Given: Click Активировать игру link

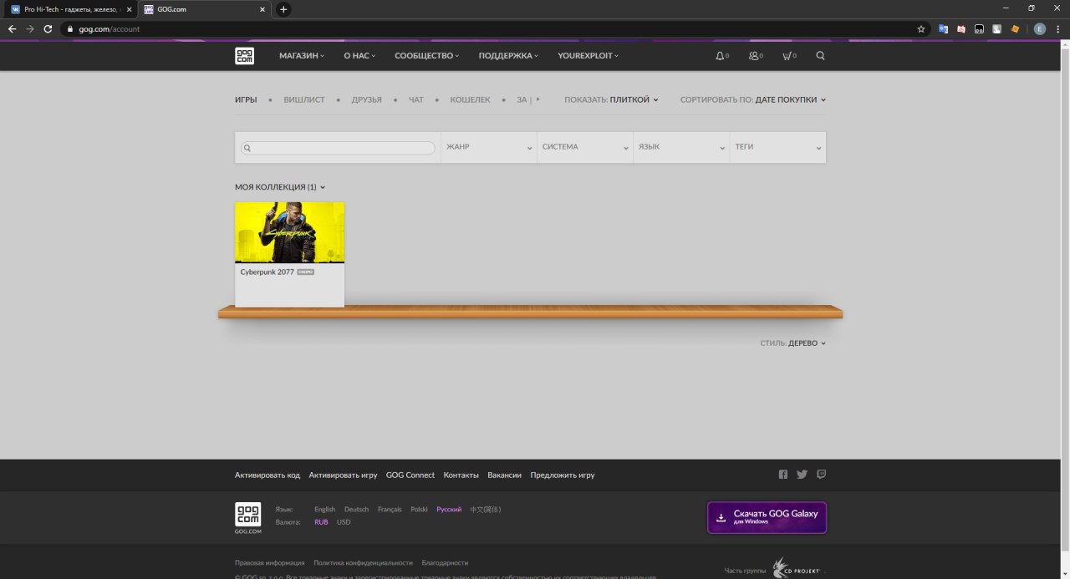Looking at the screenshot, I should [343, 475].
